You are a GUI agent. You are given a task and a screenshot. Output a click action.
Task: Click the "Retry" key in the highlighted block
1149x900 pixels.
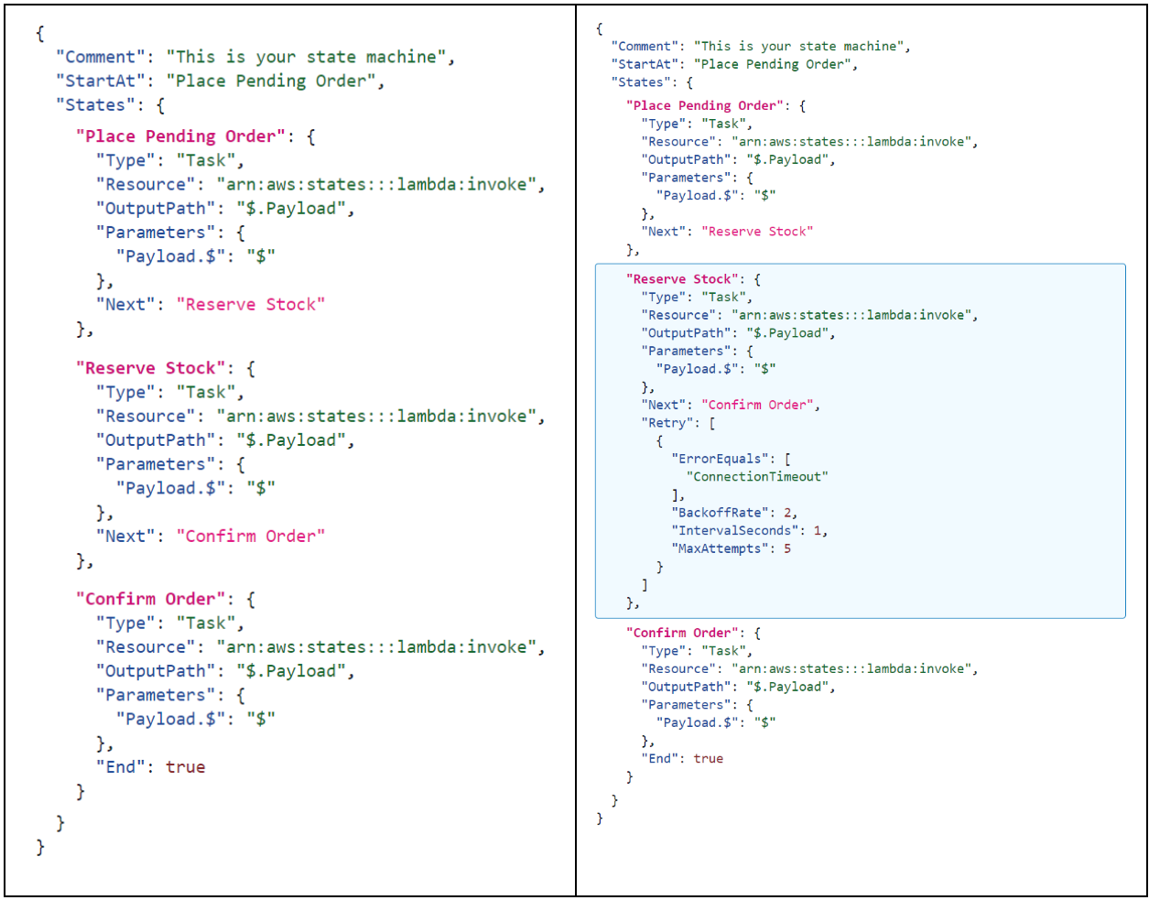point(669,422)
